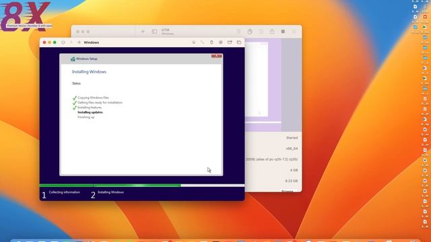Image resolution: width=431 pixels, height=242 pixels.
Task: Click the "Finishing up" status line
Action: 86,117
